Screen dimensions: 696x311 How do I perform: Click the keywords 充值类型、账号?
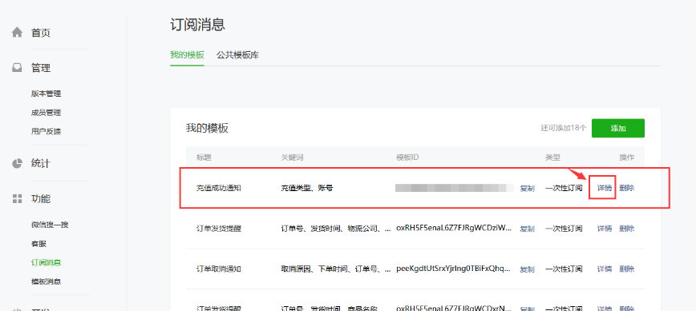click(307, 188)
